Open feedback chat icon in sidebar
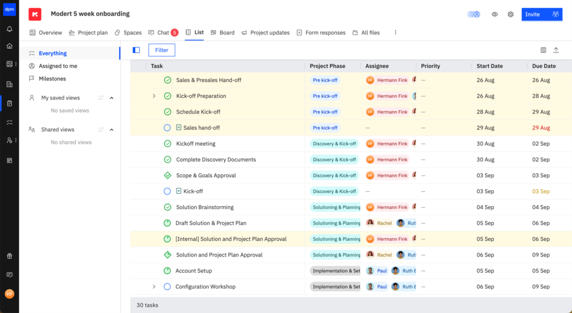This screenshot has height=313, width=572. click(x=9, y=274)
